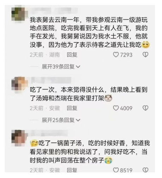Tap broken heart on the 8519-likes comment
Screen dimensions: 162x178
pos(145,170)
